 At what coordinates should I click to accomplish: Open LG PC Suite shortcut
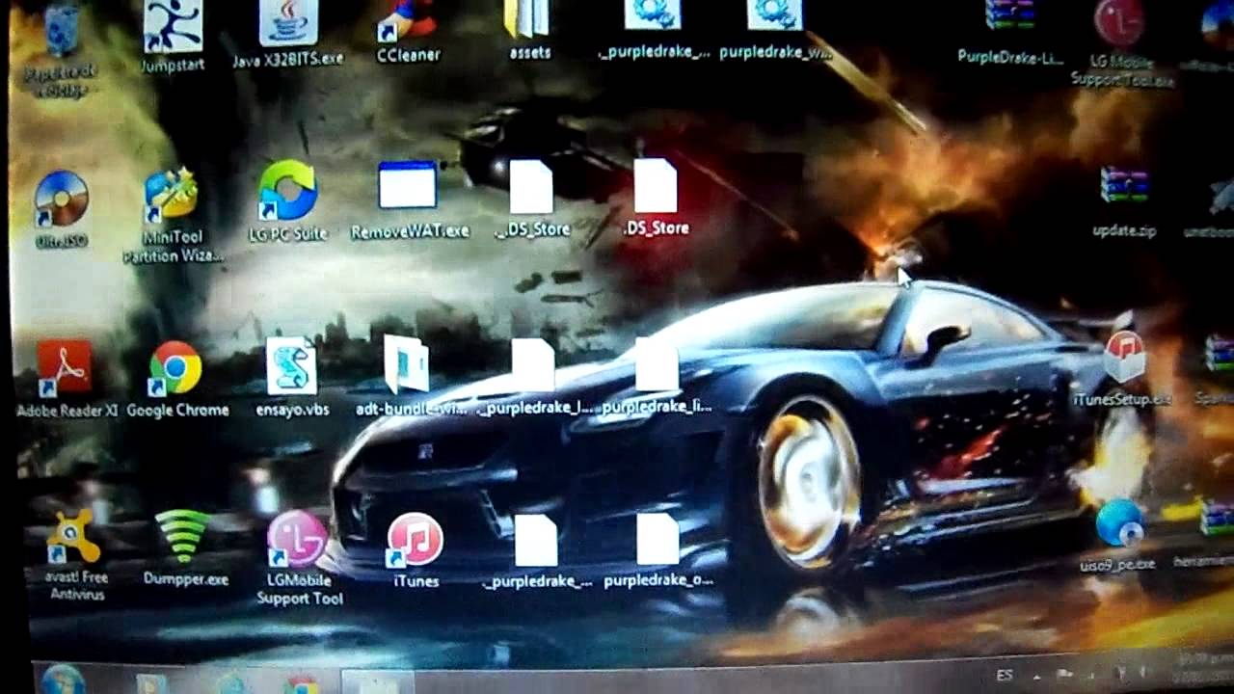coord(288,202)
